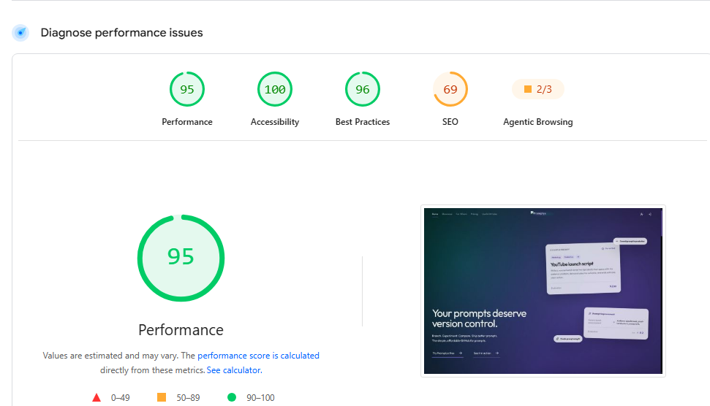
Task: Click the blue Diagnose performance issues icon
Action: click(20, 33)
